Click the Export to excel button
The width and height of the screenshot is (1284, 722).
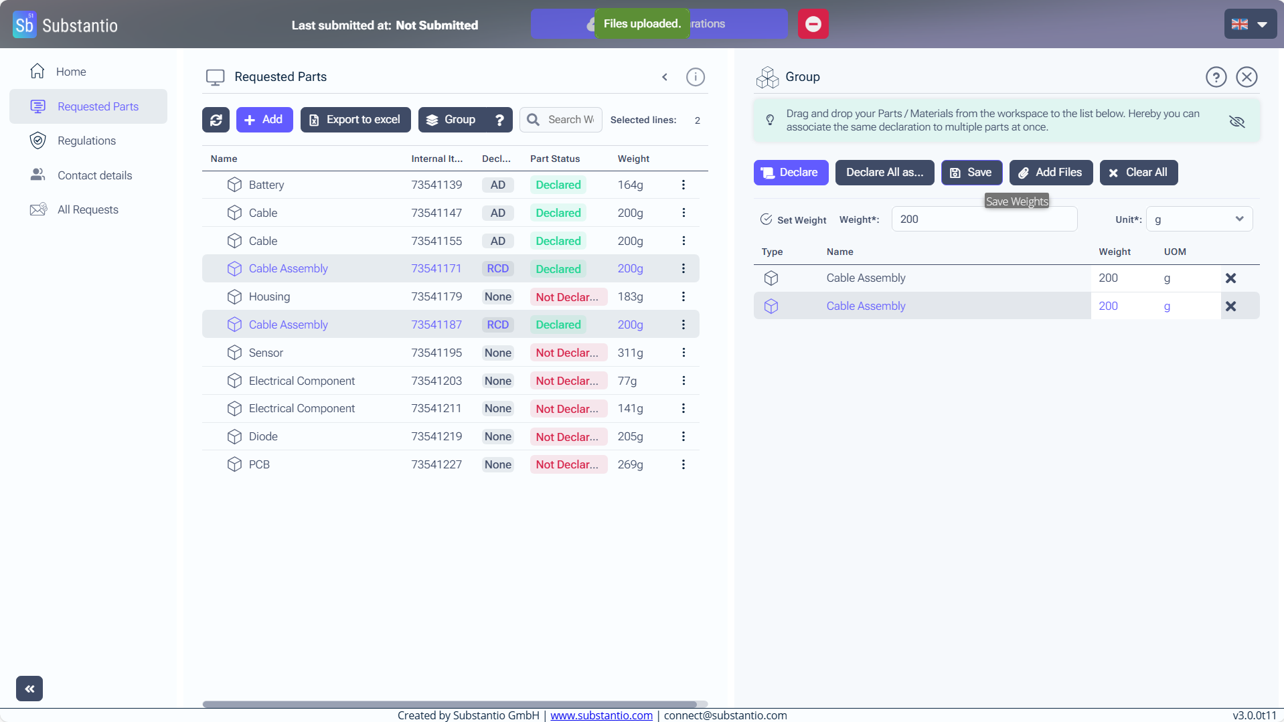pyautogui.click(x=355, y=120)
